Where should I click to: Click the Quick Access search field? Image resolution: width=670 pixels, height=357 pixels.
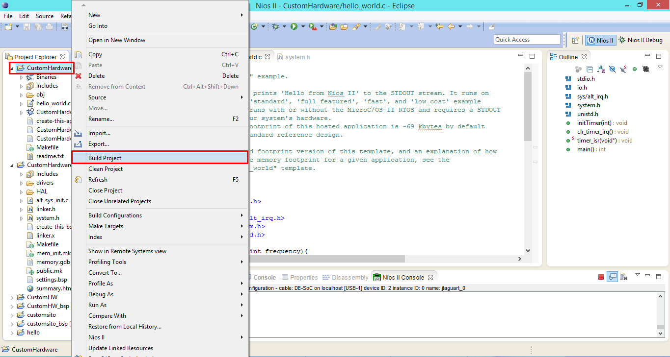pyautogui.click(x=527, y=40)
